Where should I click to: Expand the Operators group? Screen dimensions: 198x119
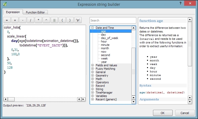[x=93, y=82]
